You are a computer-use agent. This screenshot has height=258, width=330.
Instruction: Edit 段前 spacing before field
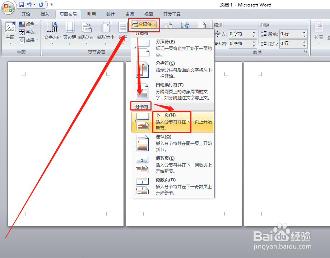pyautogui.click(x=291, y=34)
